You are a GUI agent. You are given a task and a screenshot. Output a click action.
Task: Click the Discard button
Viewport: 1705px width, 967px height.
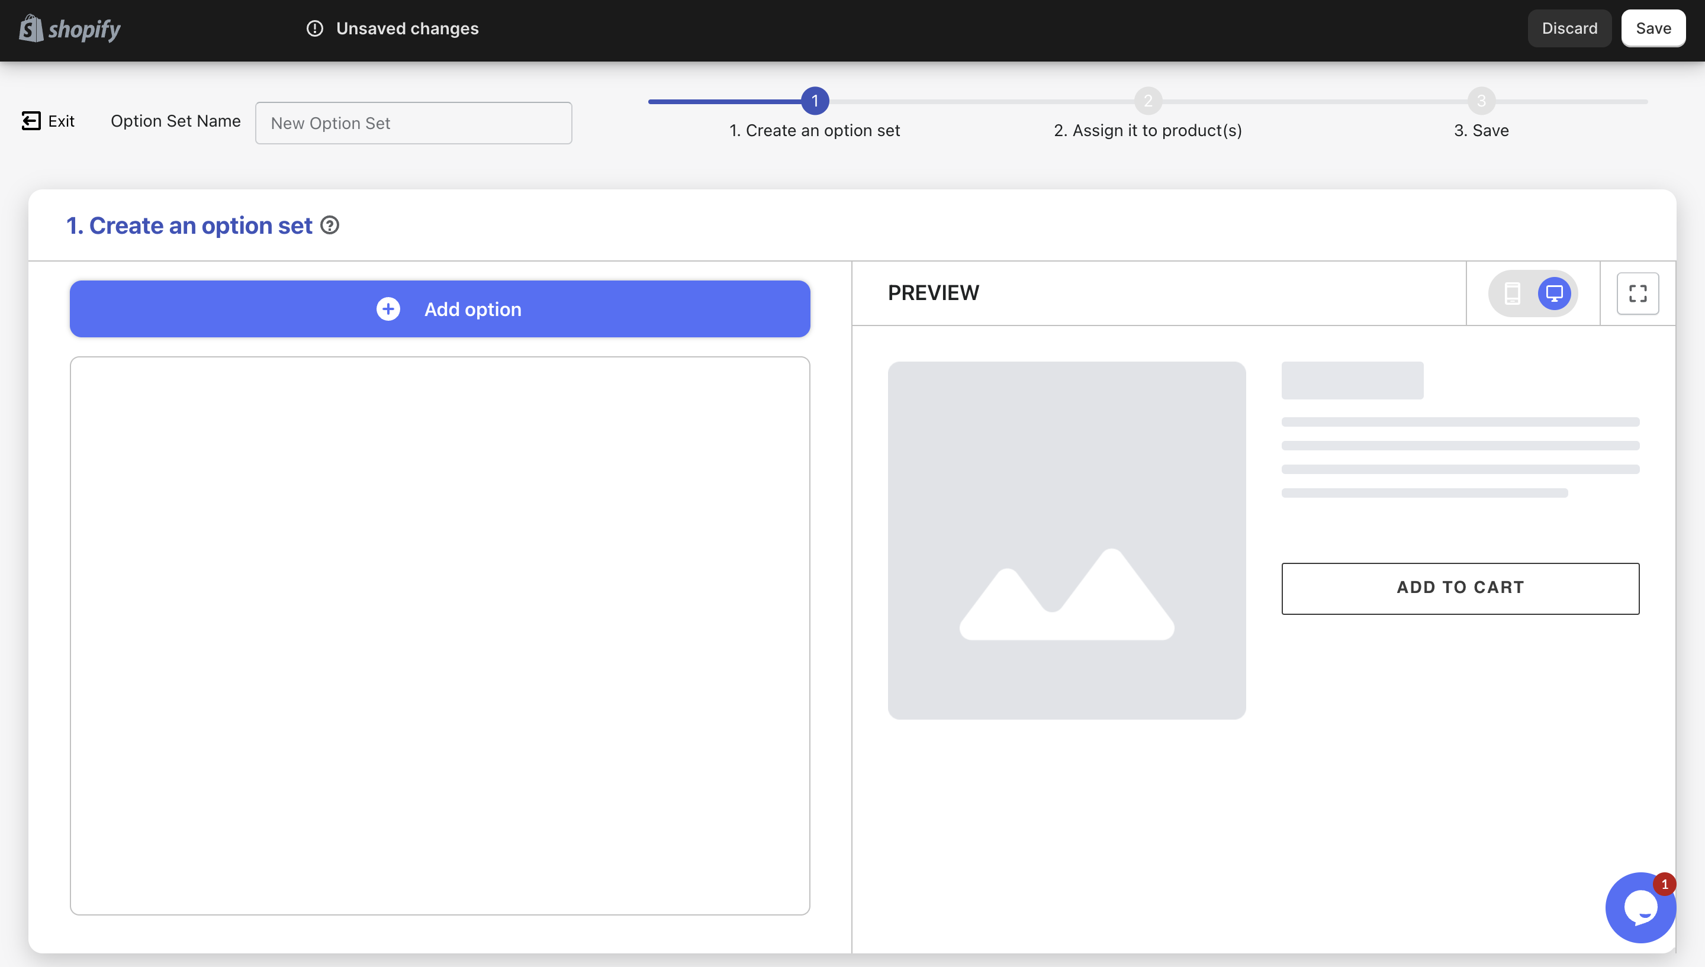pos(1569,28)
